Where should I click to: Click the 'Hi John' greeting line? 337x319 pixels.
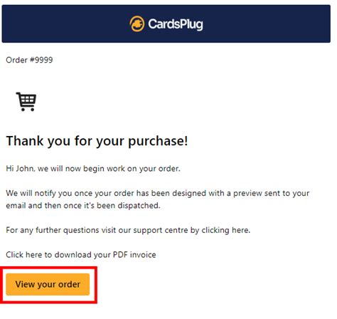(x=93, y=169)
